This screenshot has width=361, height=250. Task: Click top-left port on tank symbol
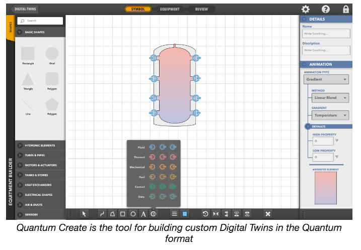click(154, 58)
